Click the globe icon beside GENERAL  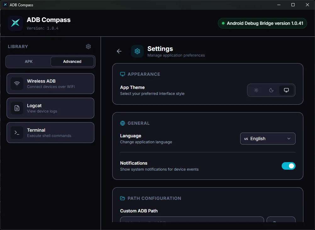(122, 123)
